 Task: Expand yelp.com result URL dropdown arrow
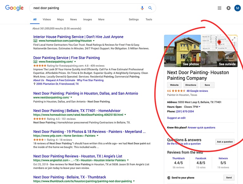pyautogui.click(x=97, y=136)
